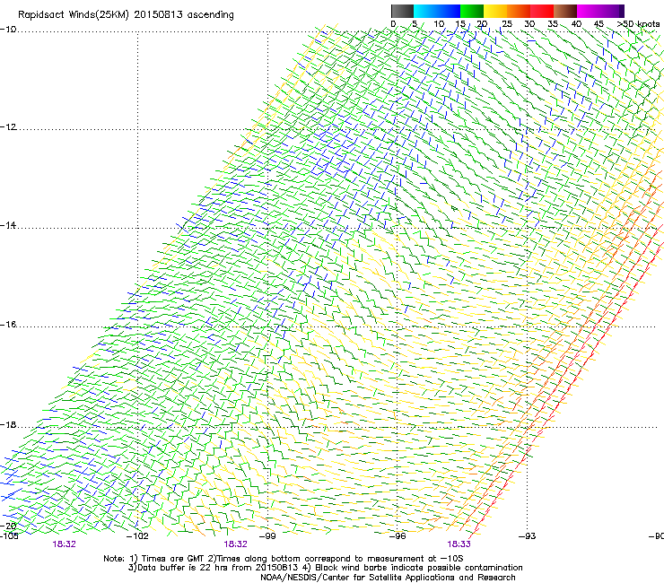Click the '-16' latitude axis label

click(x=8, y=325)
